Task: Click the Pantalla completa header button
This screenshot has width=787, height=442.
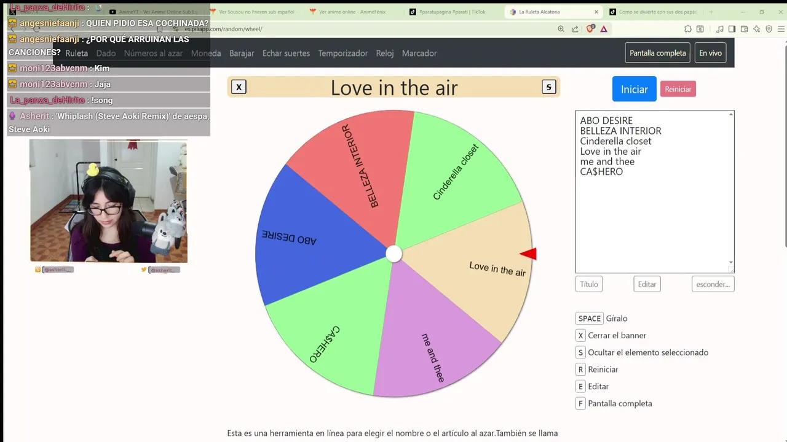Action: [658, 53]
